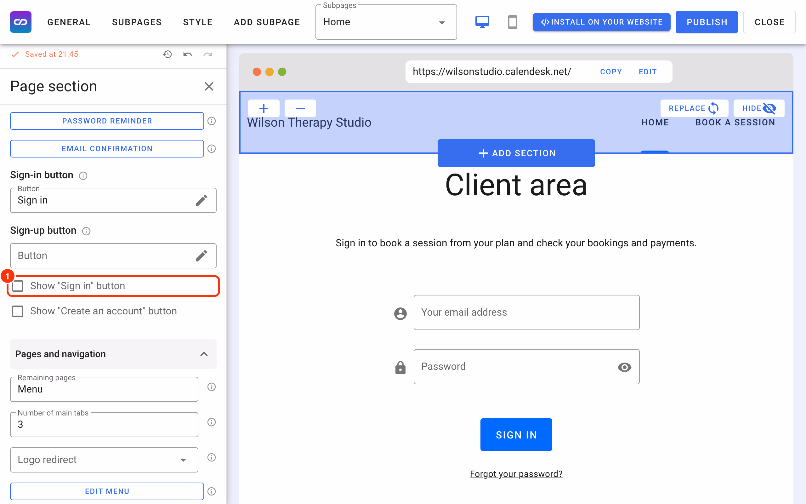Click the minus button on header section
806x504 pixels.
[300, 108]
